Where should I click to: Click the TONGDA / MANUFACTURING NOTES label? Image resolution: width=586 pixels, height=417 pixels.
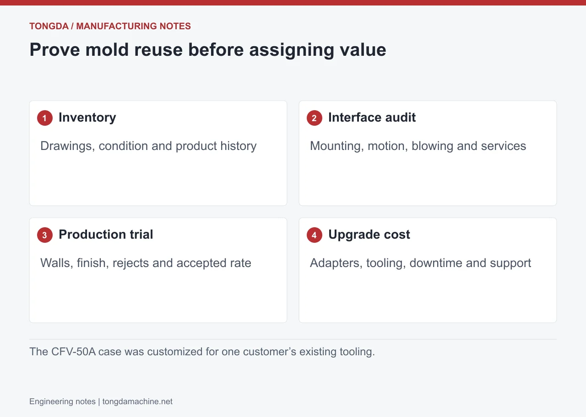(110, 26)
